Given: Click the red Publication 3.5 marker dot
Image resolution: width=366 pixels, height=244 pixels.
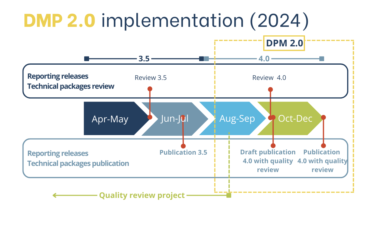Looking at the screenshot, I should (183, 146).
